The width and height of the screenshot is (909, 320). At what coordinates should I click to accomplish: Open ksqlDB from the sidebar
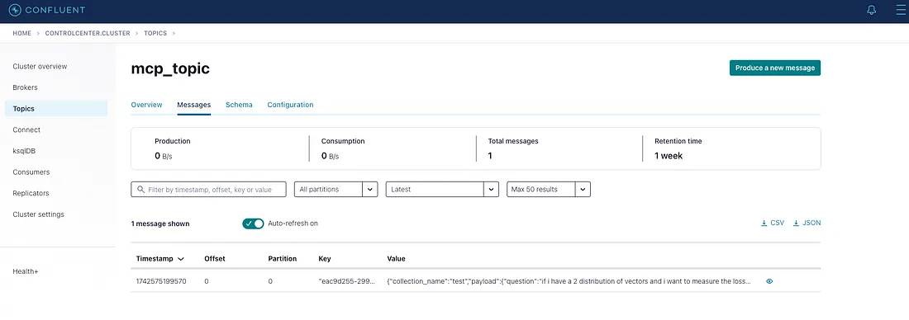25,151
